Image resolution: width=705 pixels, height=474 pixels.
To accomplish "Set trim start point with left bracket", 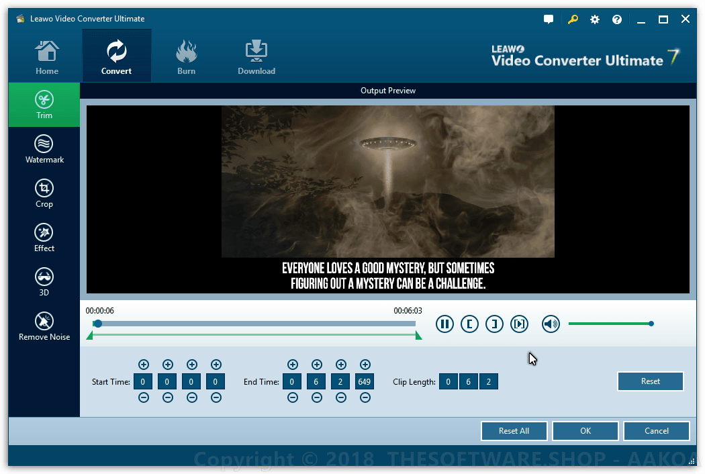I will click(469, 324).
